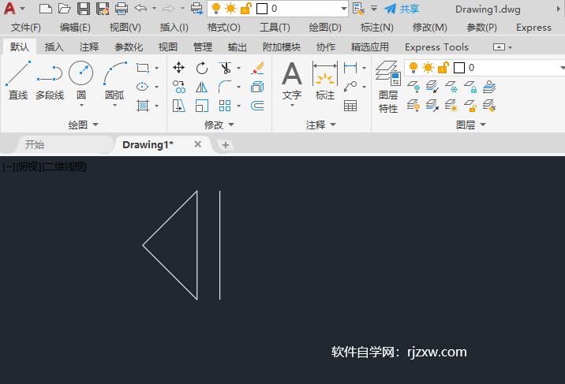Click the Offset tool icon
This screenshot has width=565, height=384.
tap(257, 106)
